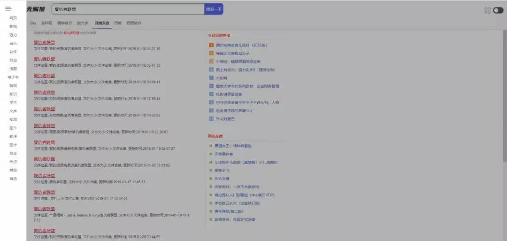
Task: Open hot search ending 企业财务管理
Action: point(248,86)
